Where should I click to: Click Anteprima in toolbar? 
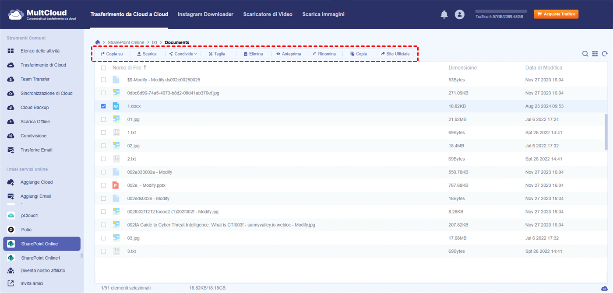coord(289,54)
